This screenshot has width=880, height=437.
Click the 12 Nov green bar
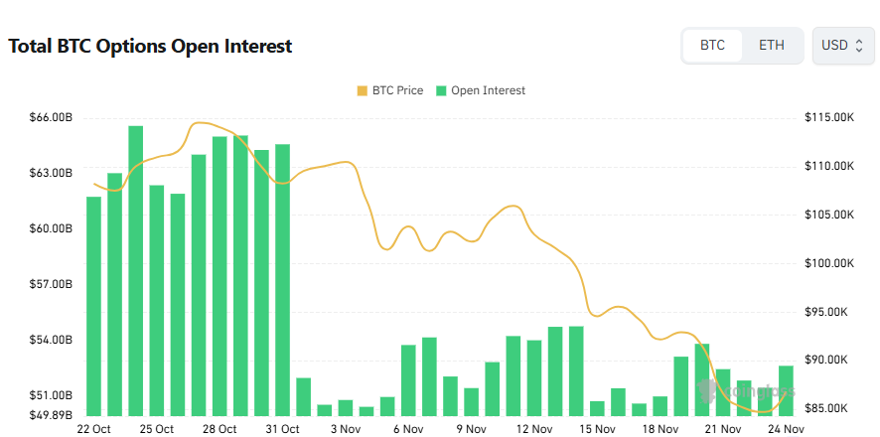coord(534,377)
